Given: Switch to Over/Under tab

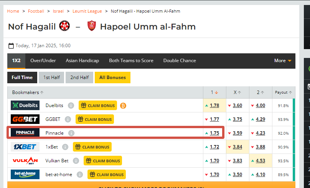Looking at the screenshot, I should (43, 61).
